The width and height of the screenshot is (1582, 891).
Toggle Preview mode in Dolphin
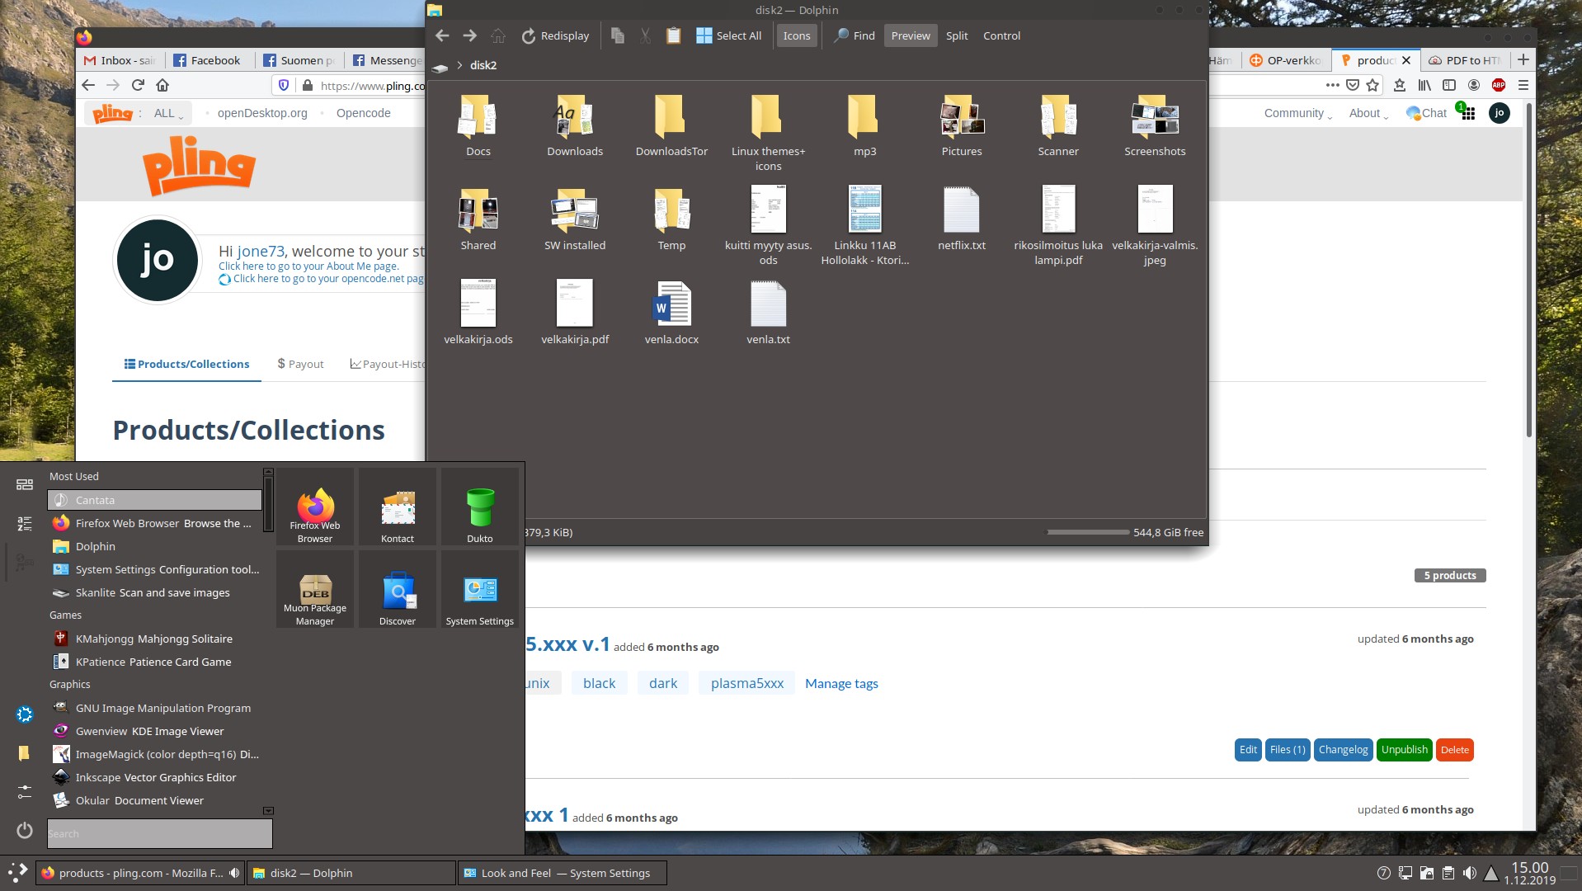911,35
